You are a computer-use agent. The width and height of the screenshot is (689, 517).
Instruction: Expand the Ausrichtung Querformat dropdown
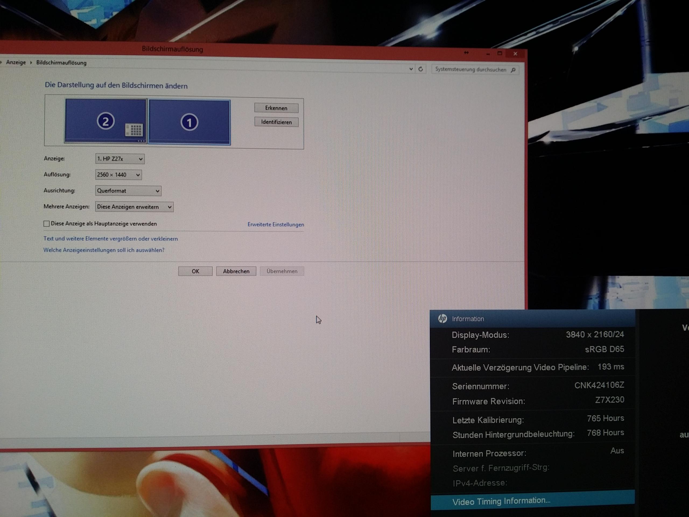(x=128, y=191)
